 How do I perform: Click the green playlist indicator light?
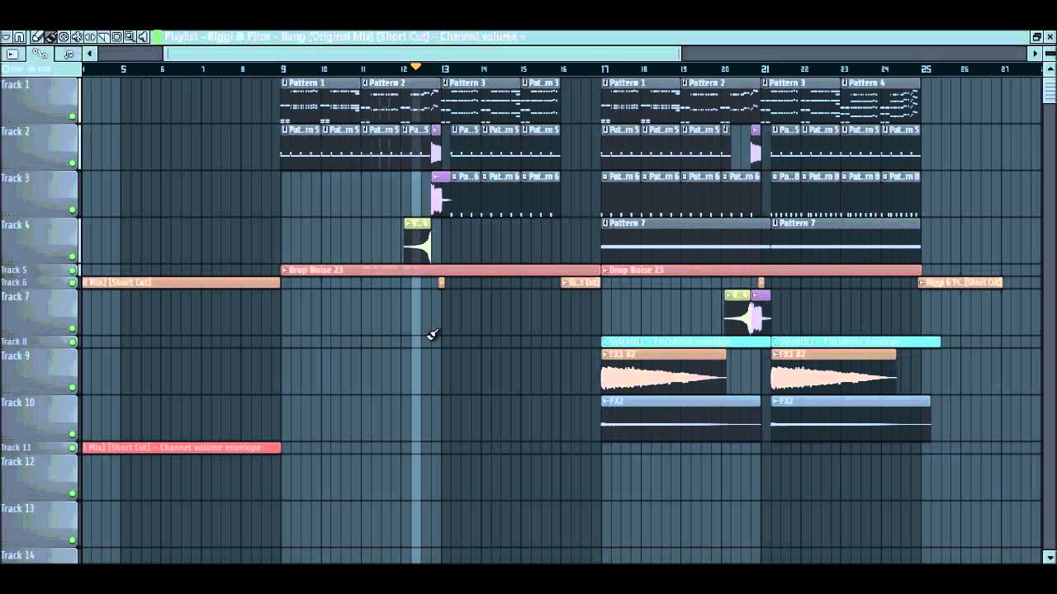(157, 37)
